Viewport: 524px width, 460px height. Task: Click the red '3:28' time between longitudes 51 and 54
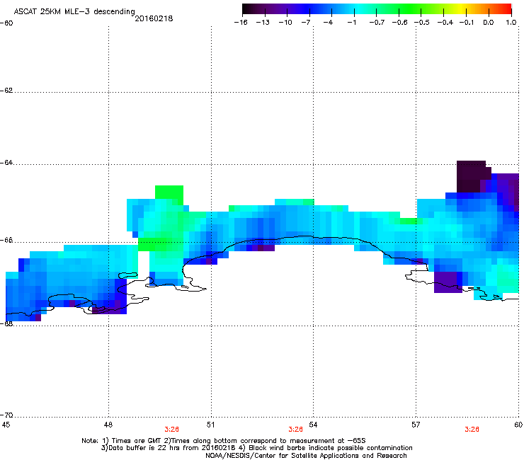pyautogui.click(x=295, y=430)
